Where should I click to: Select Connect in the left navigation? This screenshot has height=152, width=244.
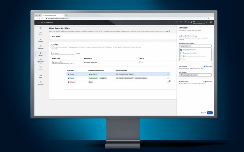coord(40,40)
